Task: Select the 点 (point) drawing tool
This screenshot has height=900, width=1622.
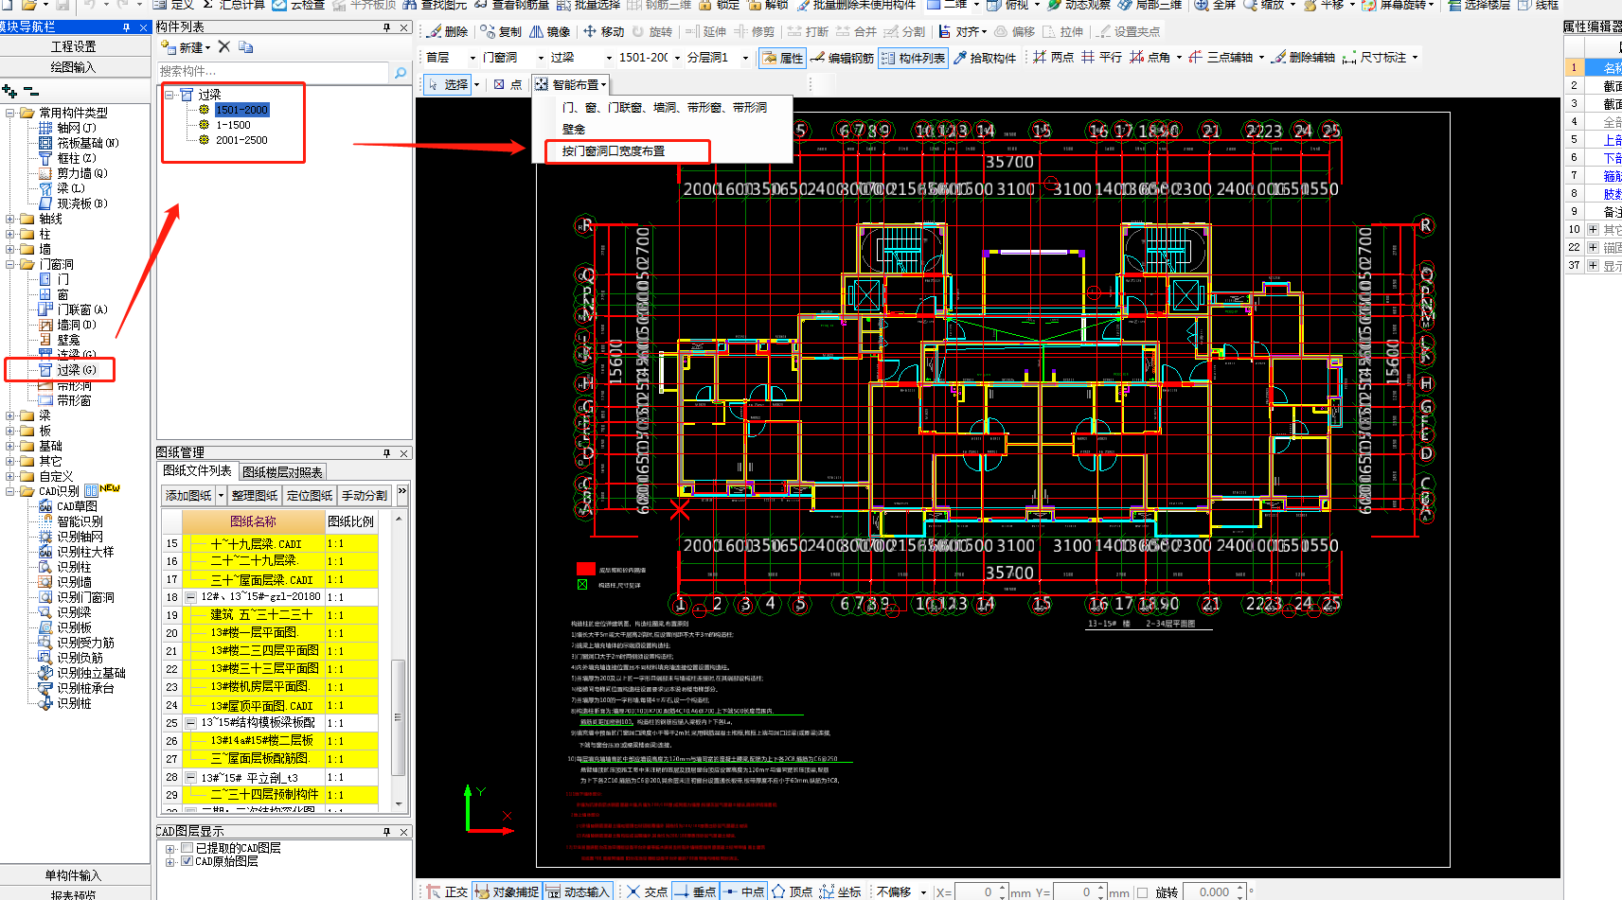Action: click(x=508, y=84)
